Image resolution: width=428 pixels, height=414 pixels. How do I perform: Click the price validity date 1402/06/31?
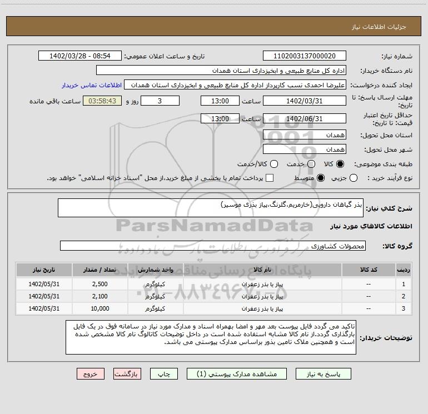point(305,119)
